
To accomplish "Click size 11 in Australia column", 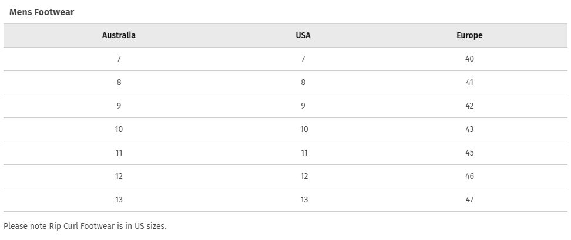I will [119, 153].
